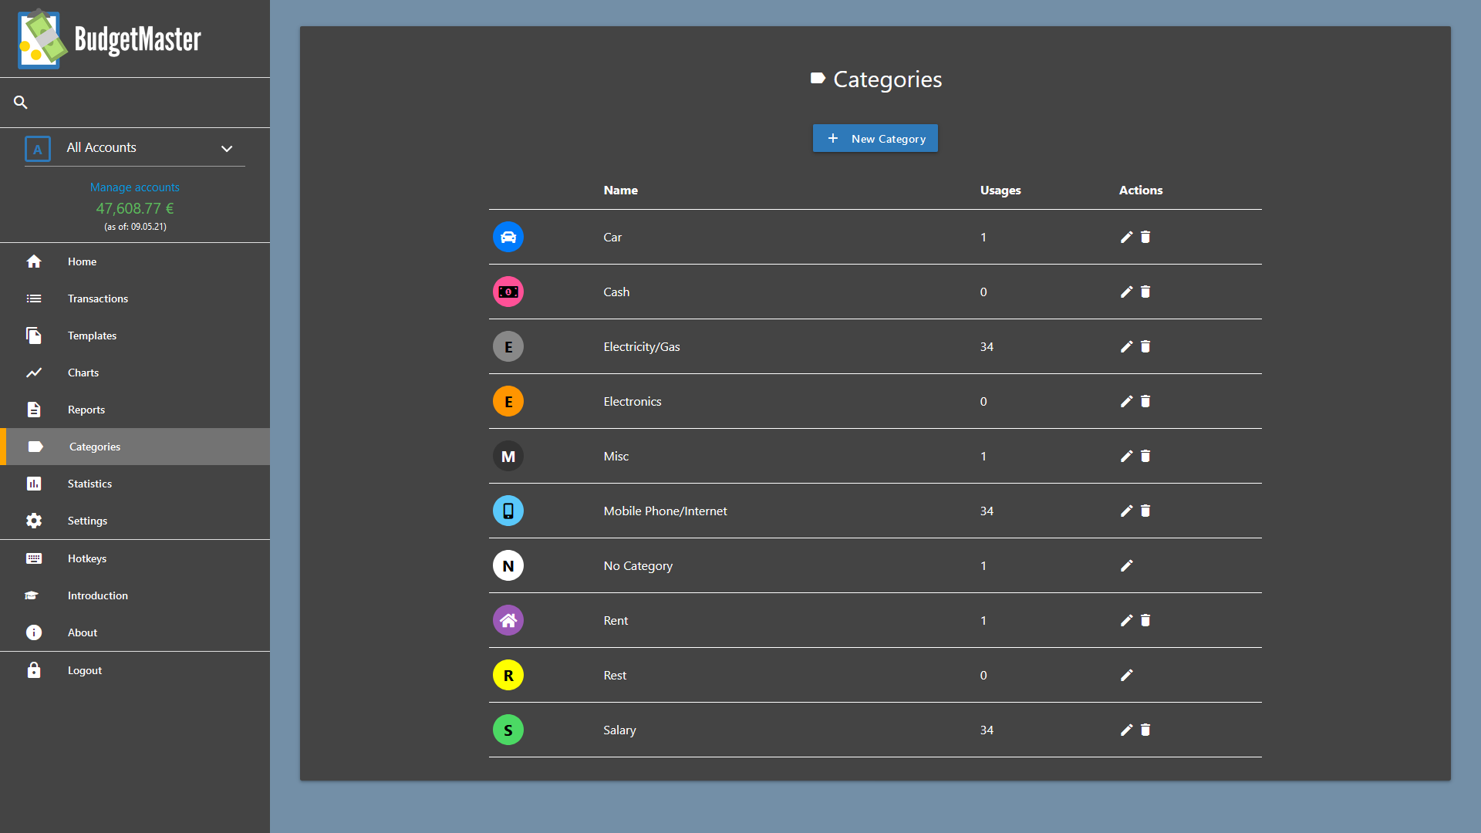The image size is (1481, 833).
Task: Click the Mobile Phone/Internet name text
Action: [665, 511]
